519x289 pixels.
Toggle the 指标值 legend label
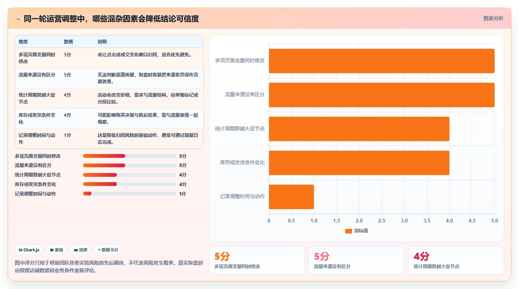[361, 231]
